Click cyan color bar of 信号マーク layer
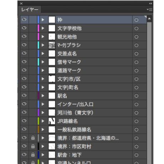The image size is (164, 164). 39,62
